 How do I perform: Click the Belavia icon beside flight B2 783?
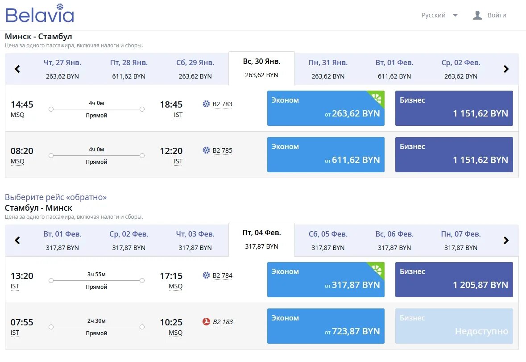pos(206,104)
